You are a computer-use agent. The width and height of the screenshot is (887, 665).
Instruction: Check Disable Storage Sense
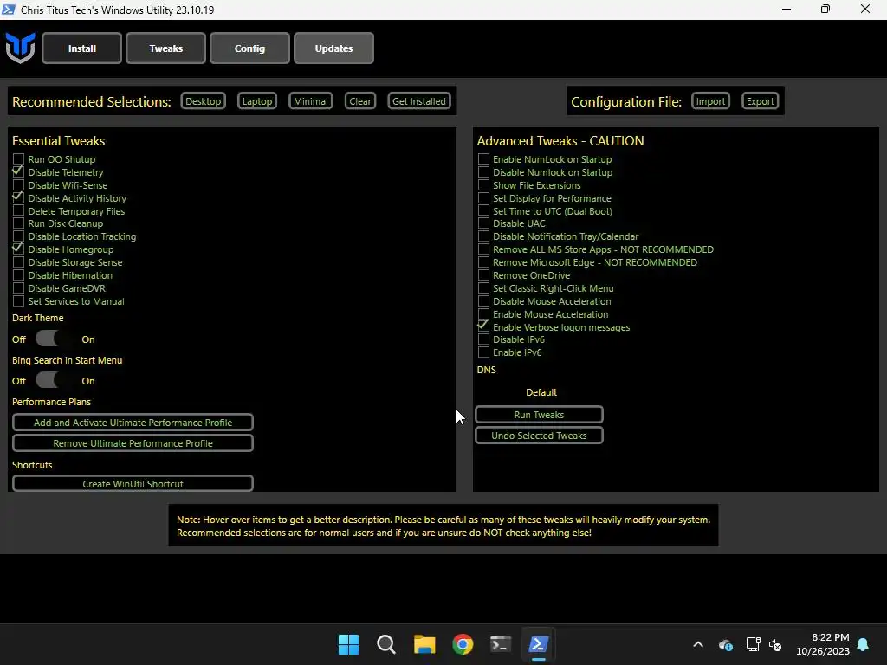pyautogui.click(x=19, y=262)
